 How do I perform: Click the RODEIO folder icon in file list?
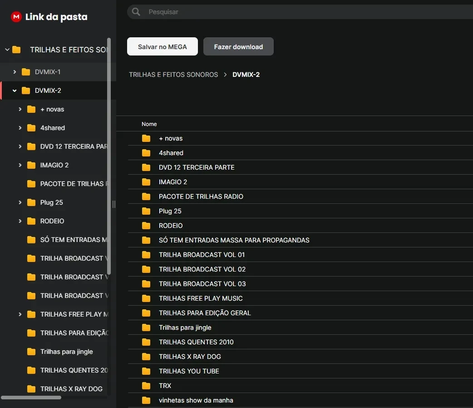146,226
